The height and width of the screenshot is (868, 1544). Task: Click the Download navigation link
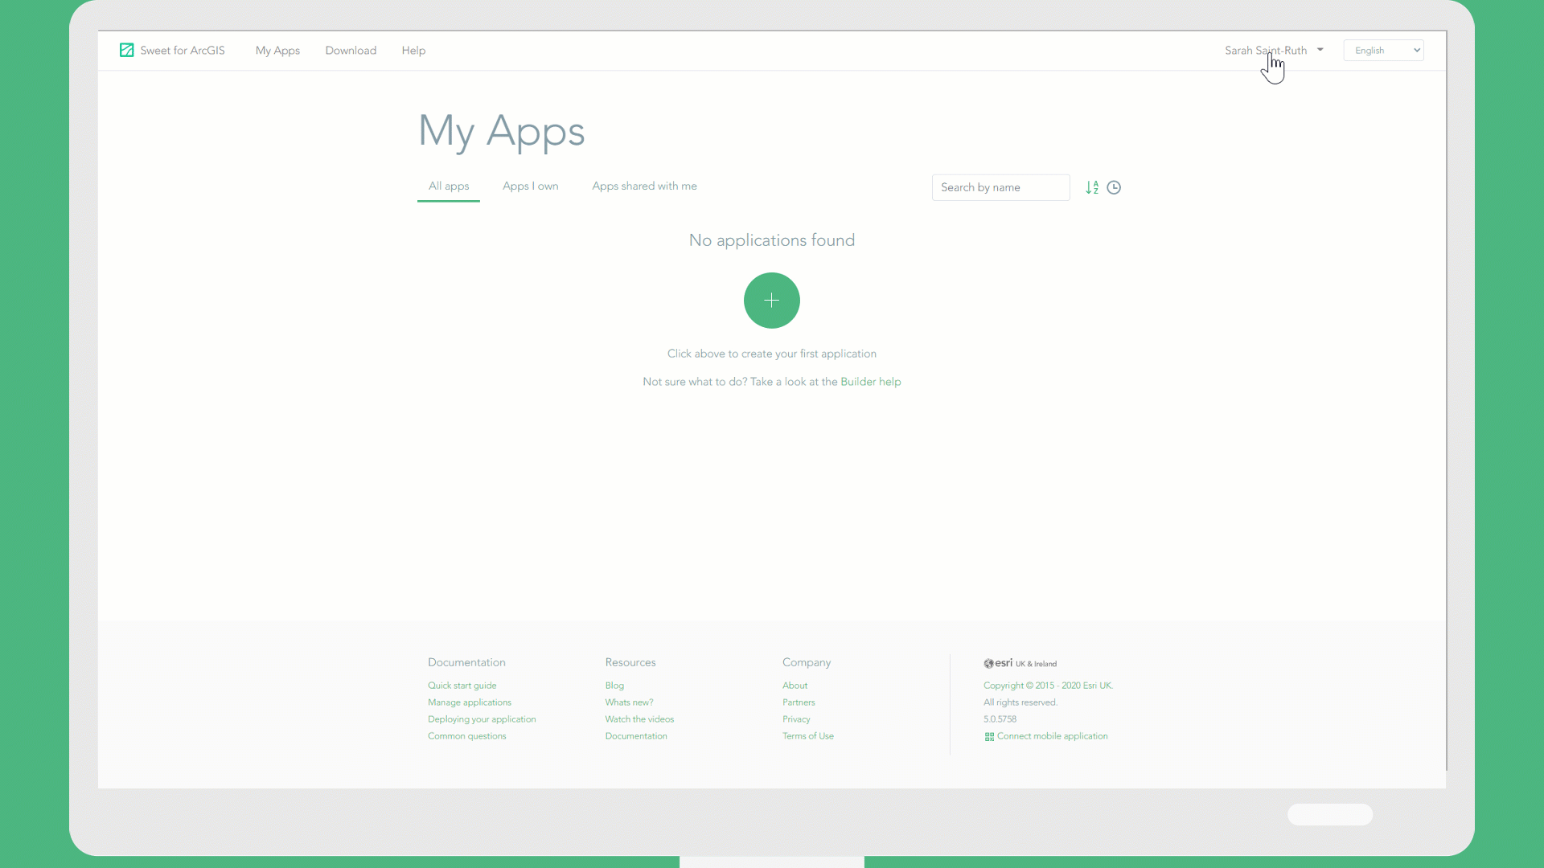click(x=351, y=50)
